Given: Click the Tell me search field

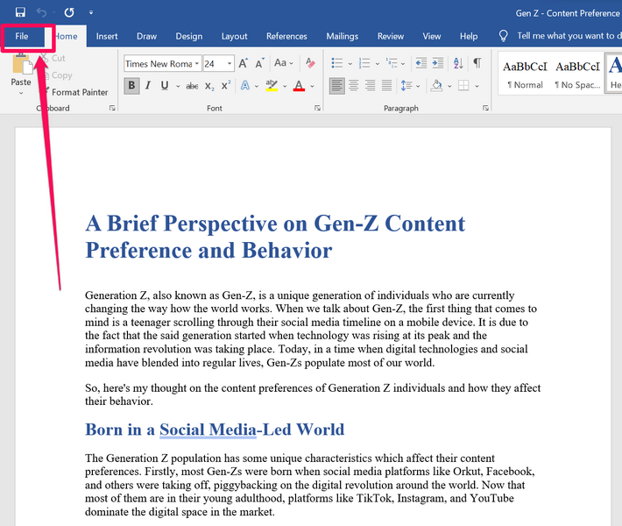Looking at the screenshot, I should [x=565, y=36].
